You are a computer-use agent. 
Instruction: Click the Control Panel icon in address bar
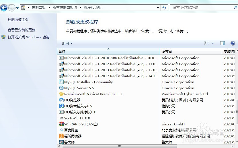pos(23,7)
